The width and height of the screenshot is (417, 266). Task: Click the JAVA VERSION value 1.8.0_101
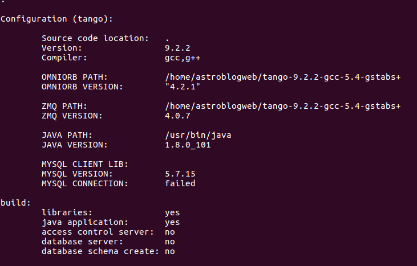188,145
